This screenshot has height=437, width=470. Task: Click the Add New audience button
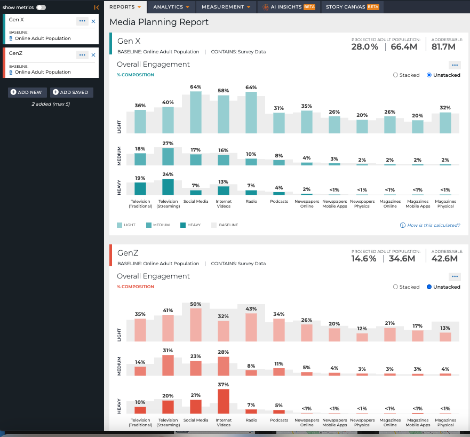pos(27,92)
